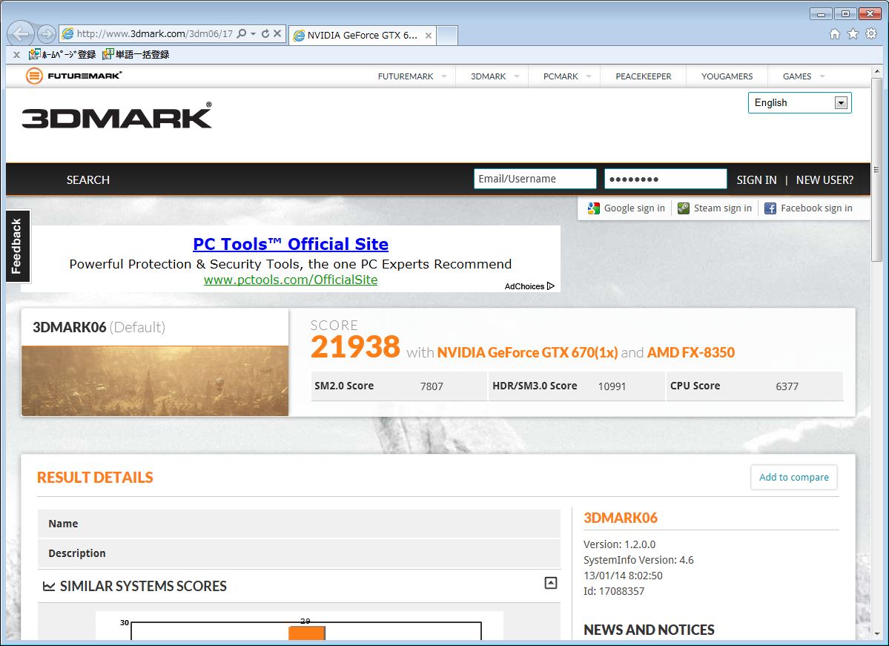Click the chart icon beside Similar Systems Scores
The height and width of the screenshot is (646, 889).
click(x=49, y=586)
